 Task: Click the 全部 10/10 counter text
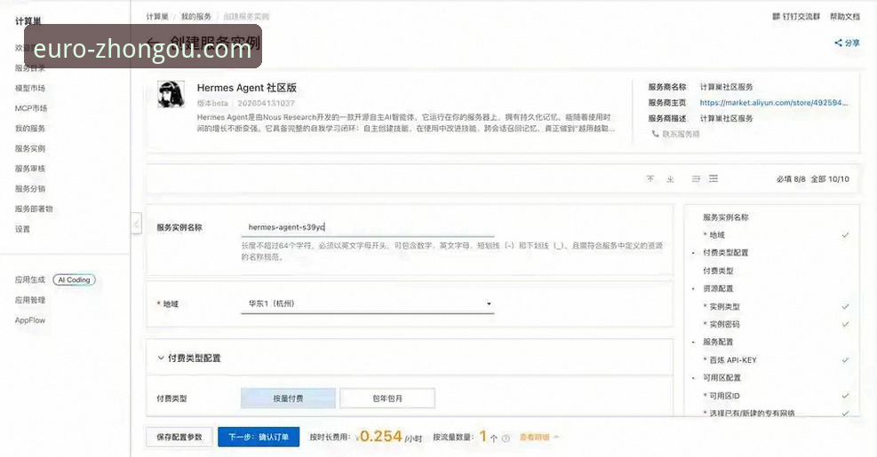click(830, 179)
